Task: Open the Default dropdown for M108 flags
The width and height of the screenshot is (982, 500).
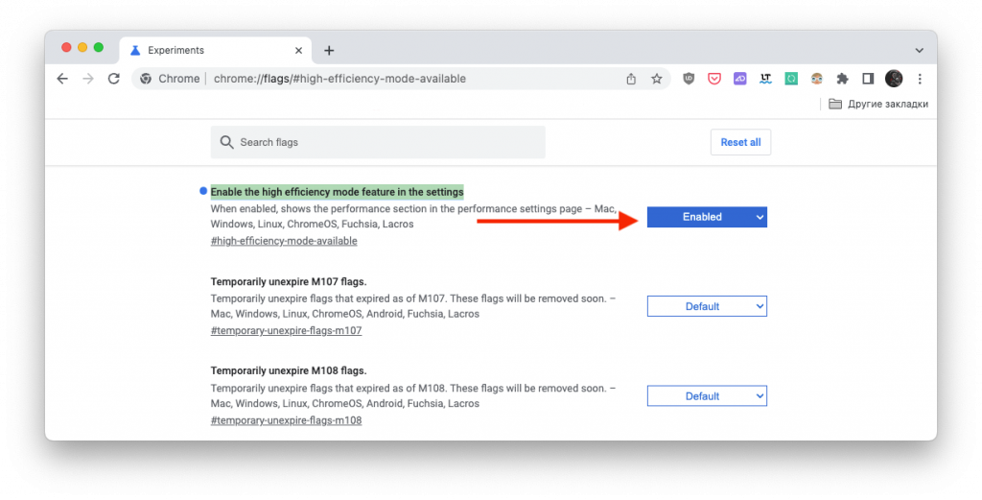Action: [x=707, y=396]
